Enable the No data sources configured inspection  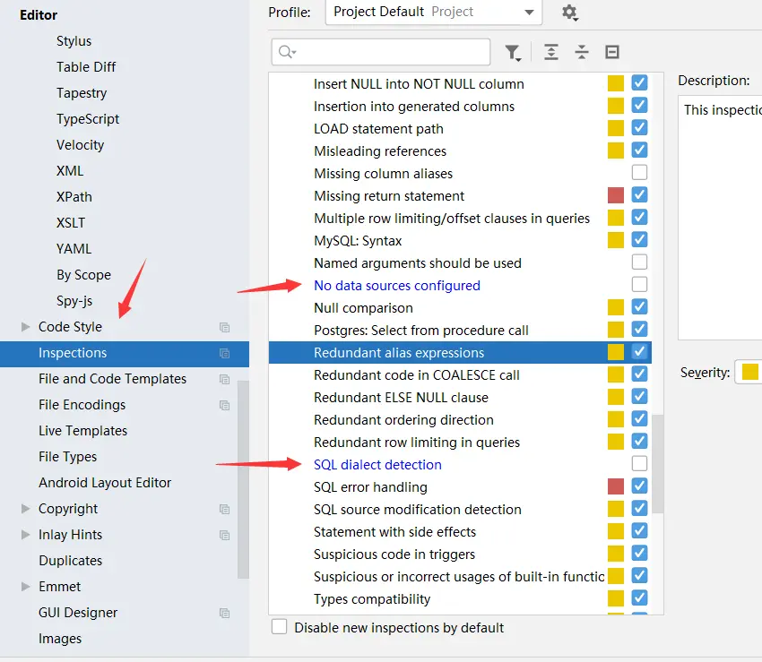639,285
